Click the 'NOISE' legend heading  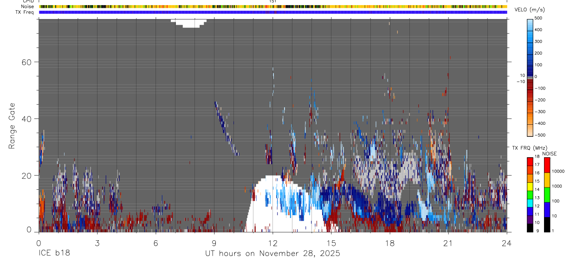(x=549, y=154)
